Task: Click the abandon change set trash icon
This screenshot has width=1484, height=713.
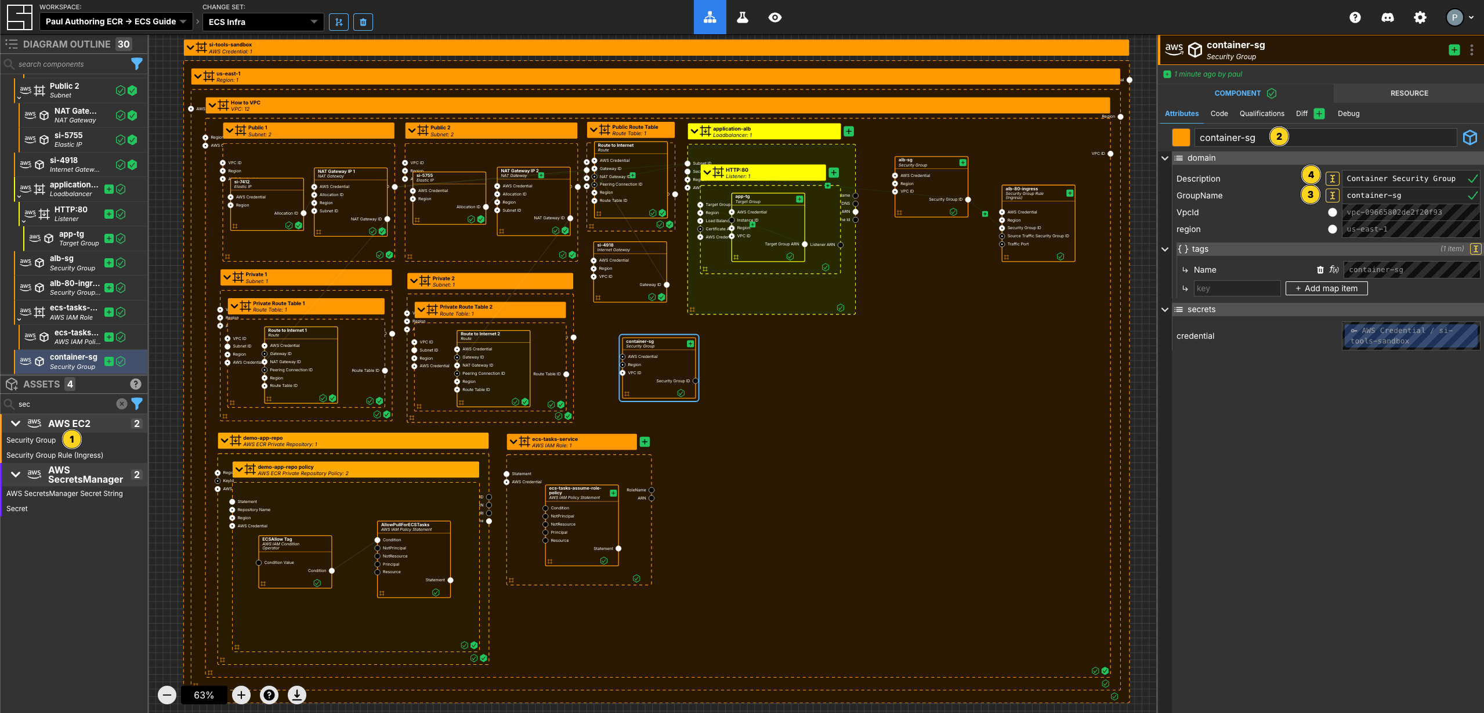Action: (x=363, y=22)
